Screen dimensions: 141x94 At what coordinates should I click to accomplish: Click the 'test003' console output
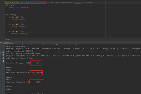pyautogui.click(x=9, y=87)
